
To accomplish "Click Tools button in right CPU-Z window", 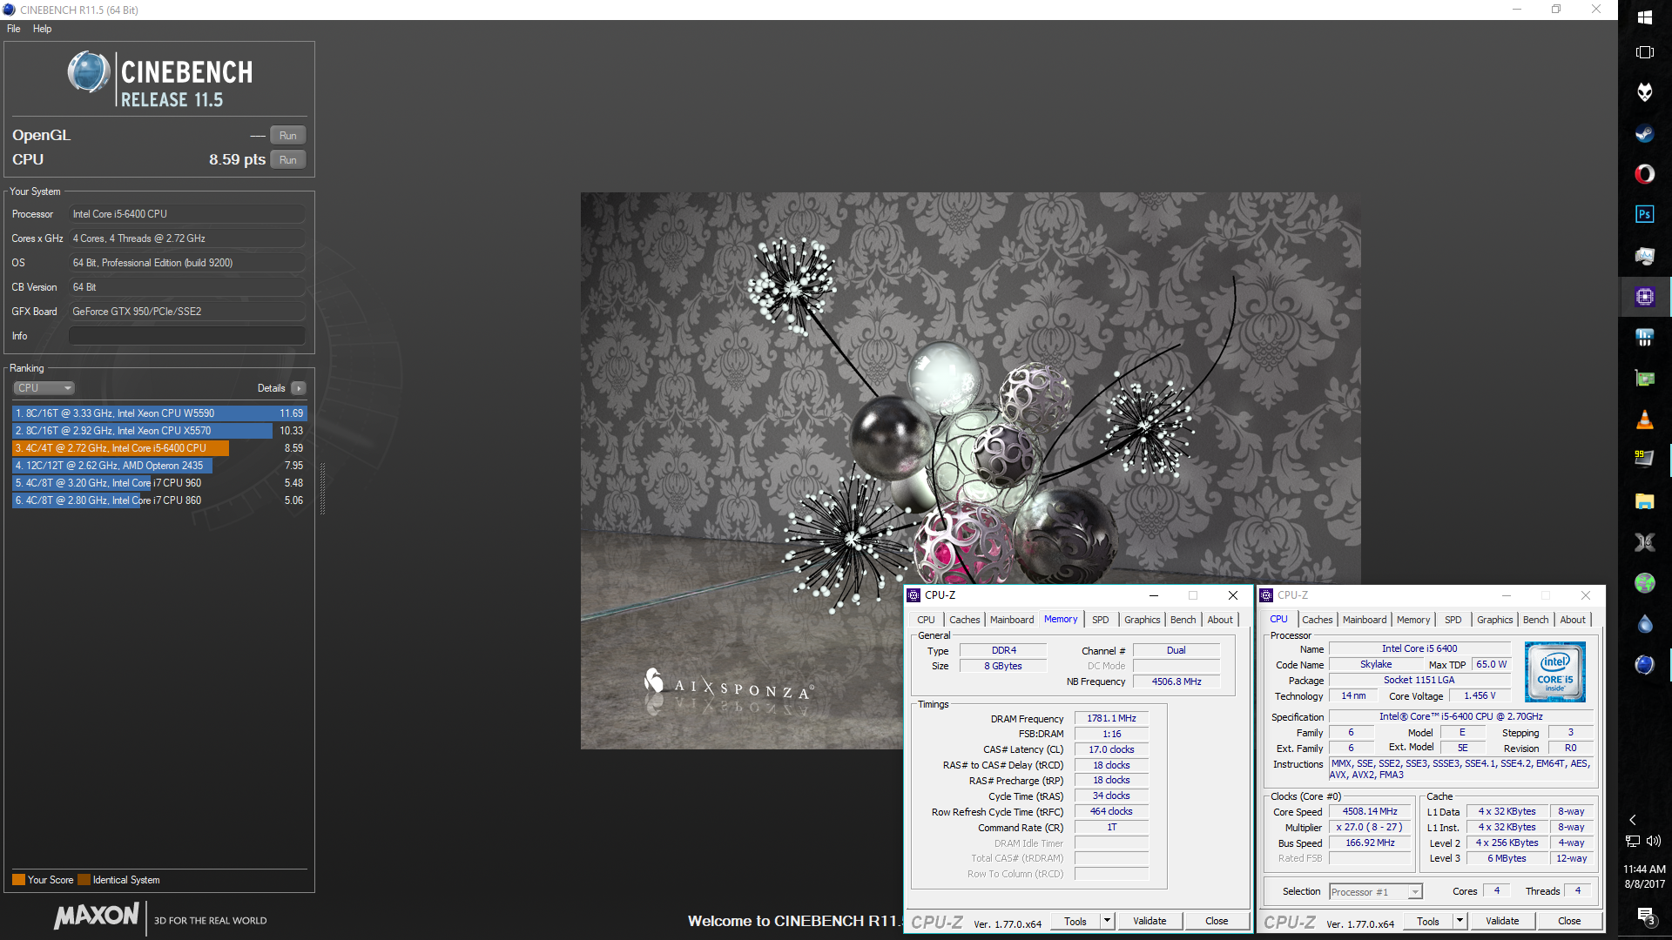I will 1428,921.
